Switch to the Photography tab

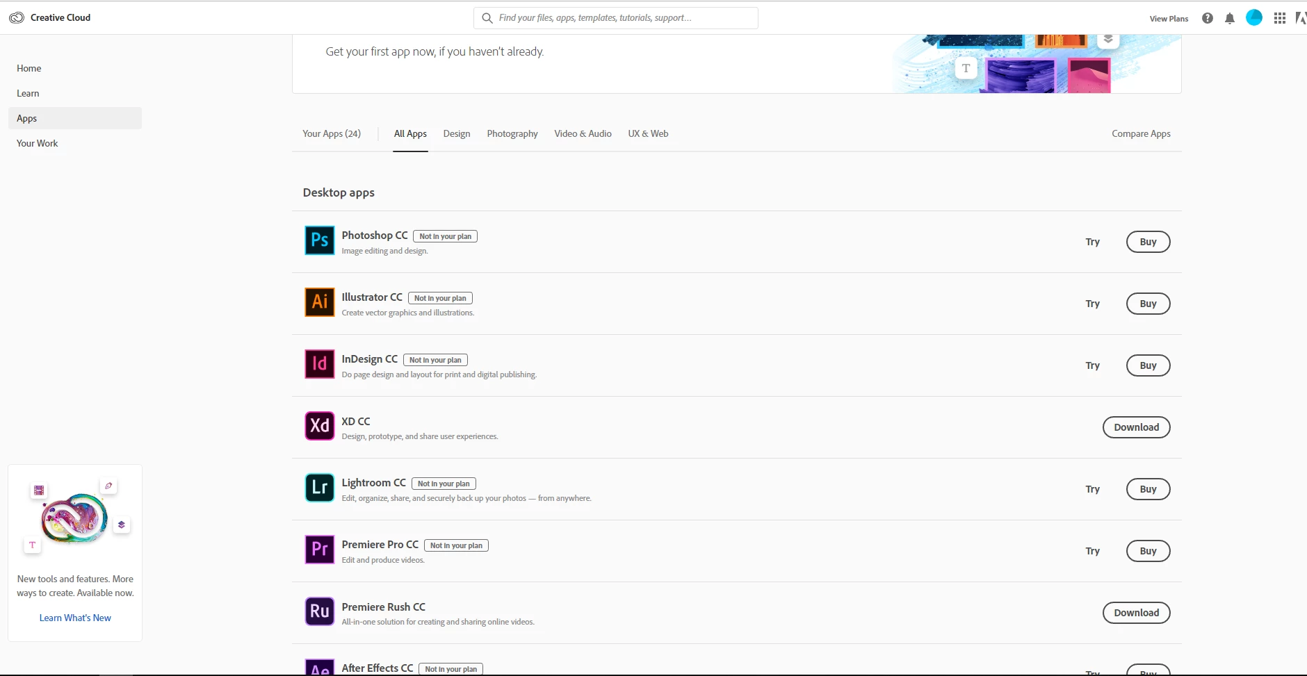[x=512, y=133]
